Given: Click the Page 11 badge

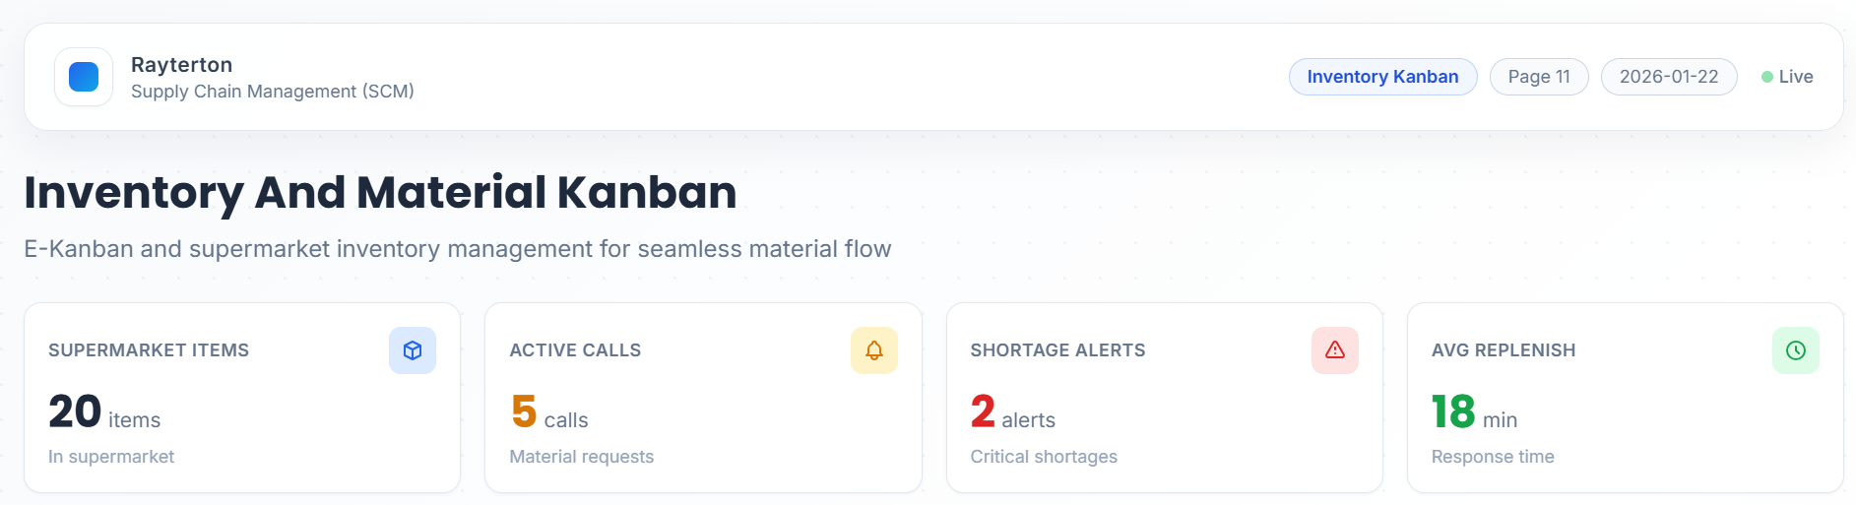Looking at the screenshot, I should (1539, 77).
